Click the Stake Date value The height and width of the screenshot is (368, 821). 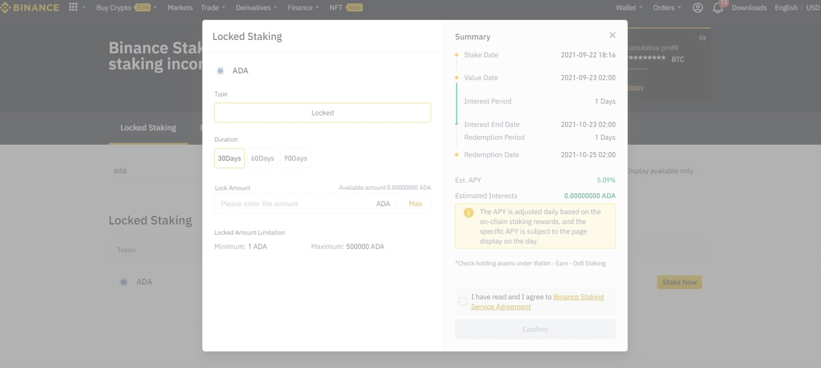click(x=588, y=55)
